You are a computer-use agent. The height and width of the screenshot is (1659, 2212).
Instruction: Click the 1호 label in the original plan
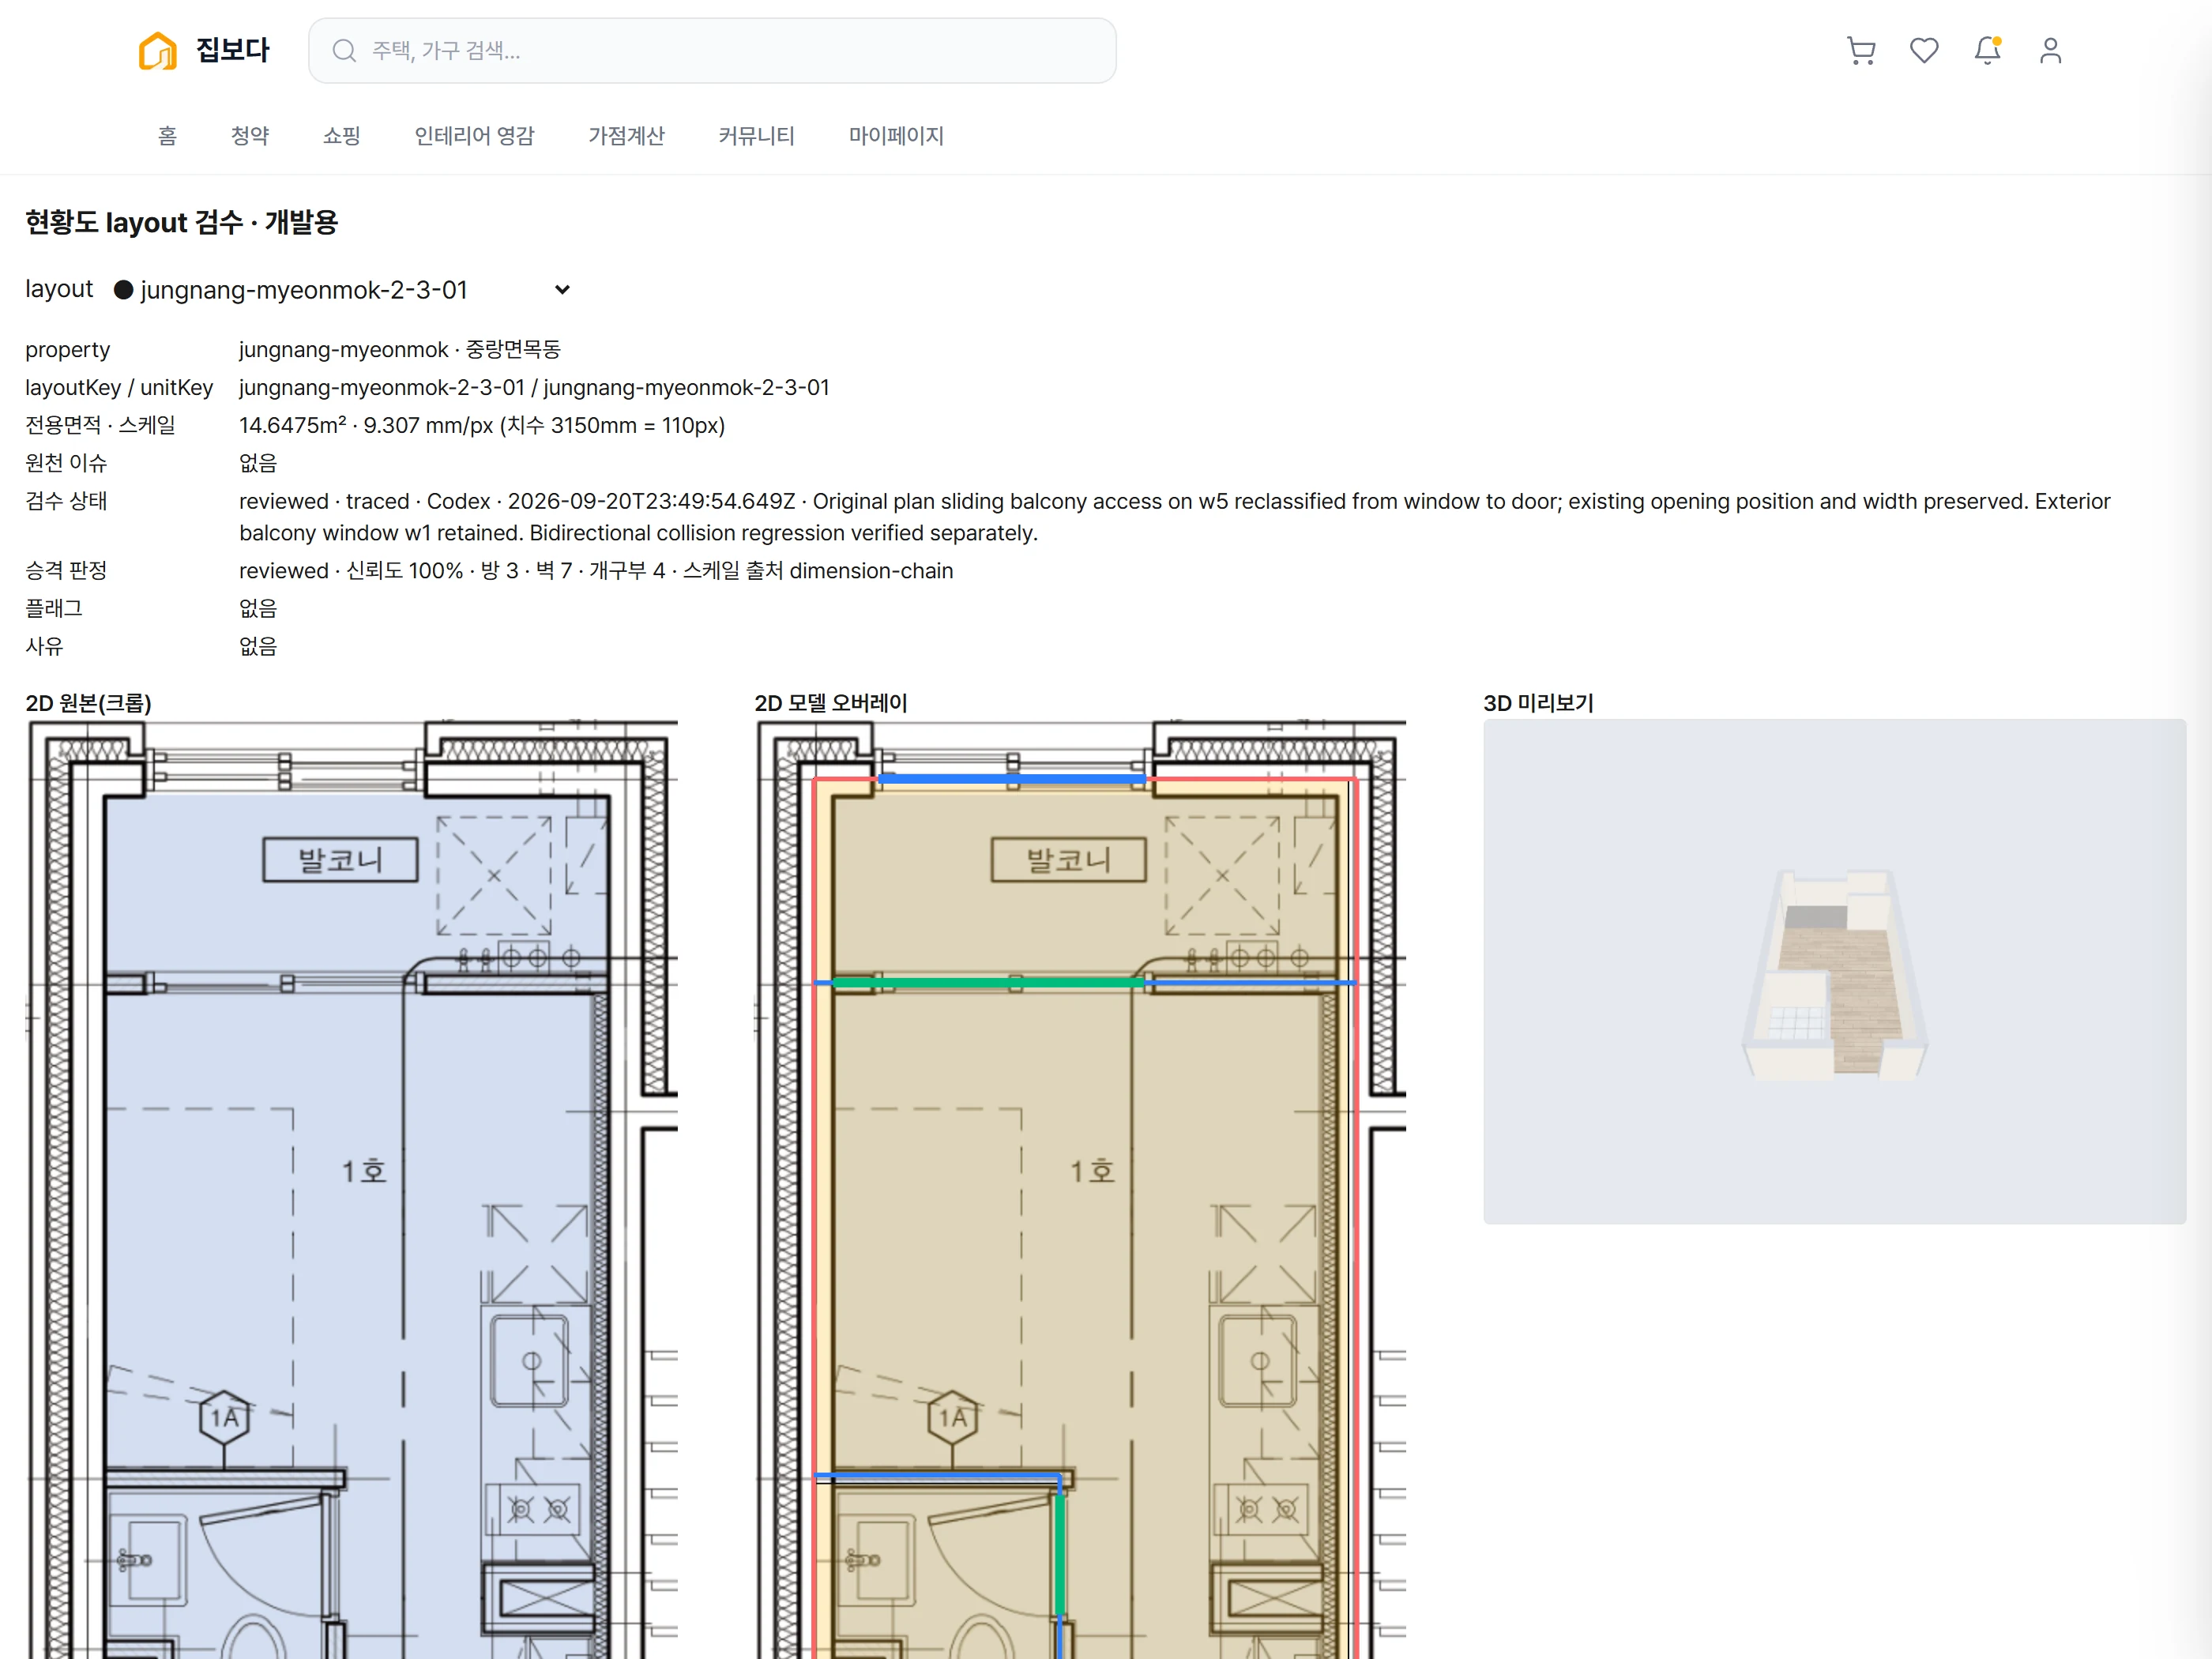364,1171
